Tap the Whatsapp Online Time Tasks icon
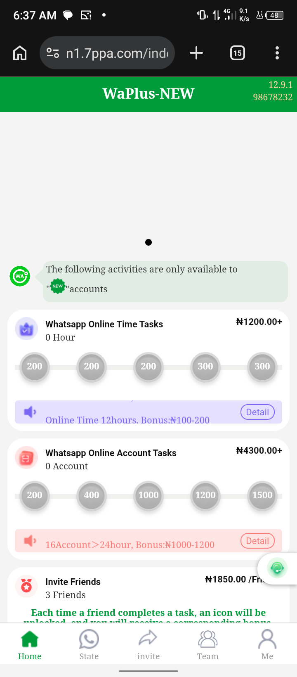297x677 pixels. coord(26,329)
